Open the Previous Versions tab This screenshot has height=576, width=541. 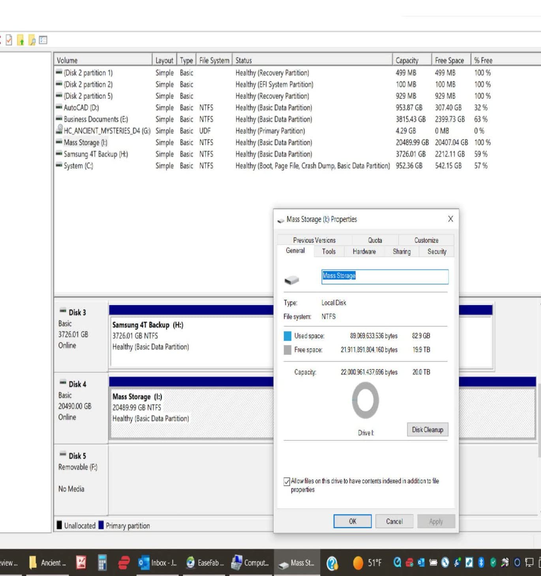[x=314, y=240]
